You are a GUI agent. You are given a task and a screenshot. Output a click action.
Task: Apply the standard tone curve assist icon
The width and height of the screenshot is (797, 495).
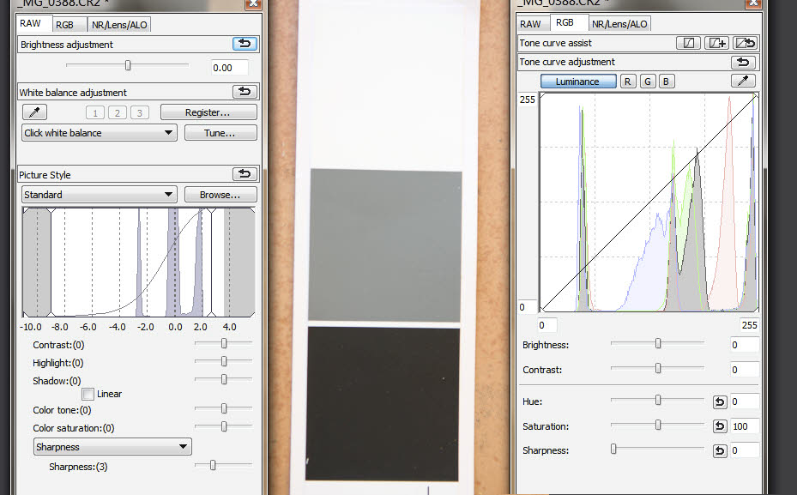(688, 43)
